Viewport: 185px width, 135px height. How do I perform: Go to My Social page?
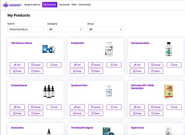click(x=64, y=5)
